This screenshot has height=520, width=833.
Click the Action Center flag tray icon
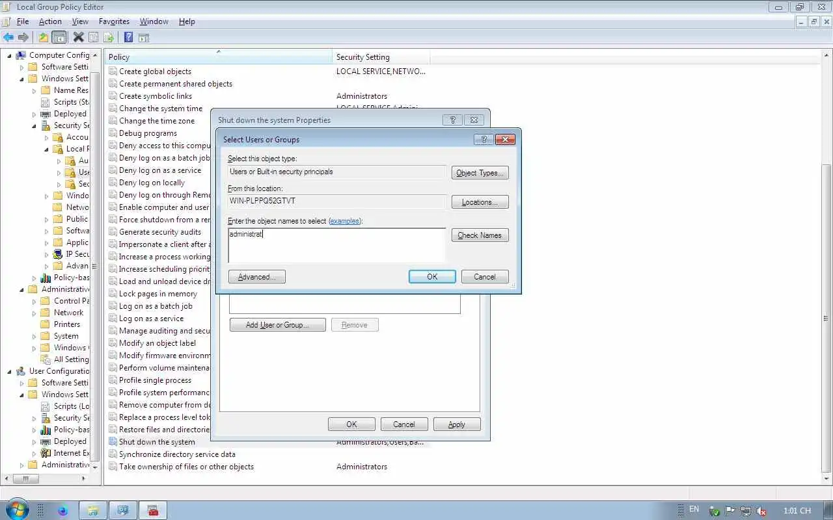tap(730, 511)
